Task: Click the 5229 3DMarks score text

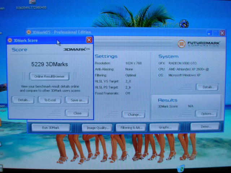Action: pos(49,64)
